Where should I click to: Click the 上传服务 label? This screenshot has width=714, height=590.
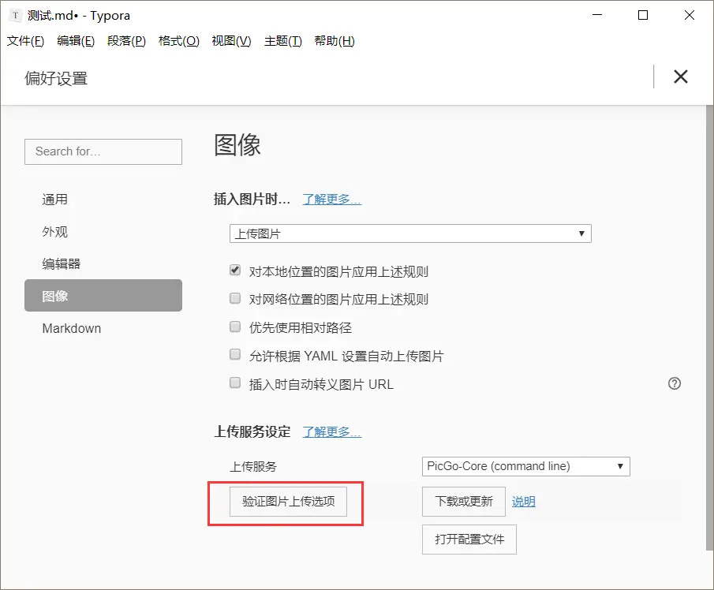click(x=253, y=467)
